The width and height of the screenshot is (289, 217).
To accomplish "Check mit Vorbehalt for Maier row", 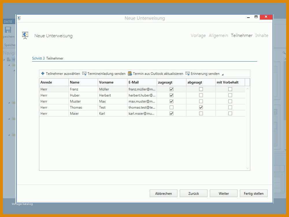I will point(230,114).
